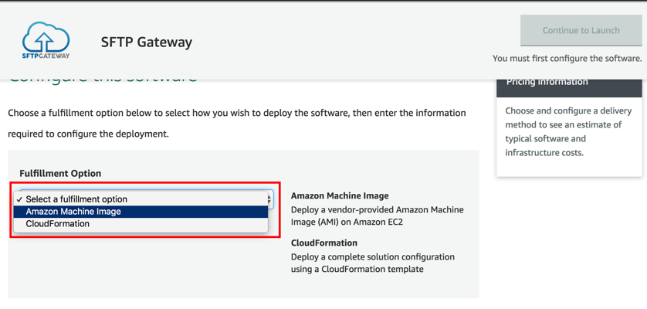This screenshot has width=647, height=309.
Task: Click the SFTP Gateway product title
Action: (147, 42)
